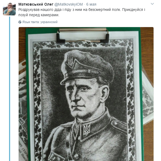Click the trident emblem on the uniform collar
Image resolution: width=161 pixels, height=161 pixels.
[87, 130]
